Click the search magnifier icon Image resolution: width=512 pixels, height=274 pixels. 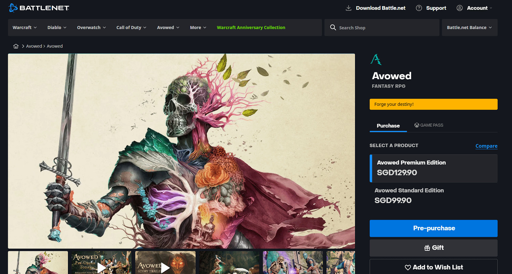[333, 28]
